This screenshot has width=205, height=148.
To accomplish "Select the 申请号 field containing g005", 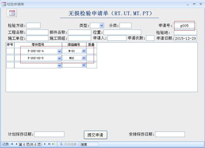I will (184, 25).
